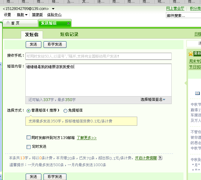Click the 最新 heading in the sidebar
Screen dimensions: 201x180
197,53
